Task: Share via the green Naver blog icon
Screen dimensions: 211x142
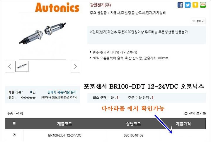Action: [203, 5]
